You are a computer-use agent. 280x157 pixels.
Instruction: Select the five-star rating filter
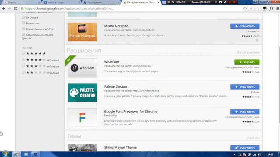23,53
